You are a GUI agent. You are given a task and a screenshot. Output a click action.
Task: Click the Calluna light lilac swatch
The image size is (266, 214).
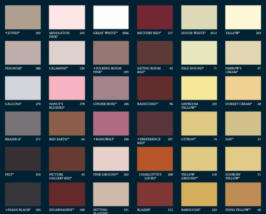point(23,88)
